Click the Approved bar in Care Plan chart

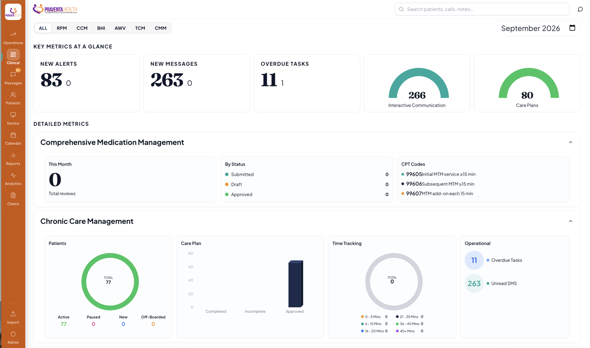(295, 284)
